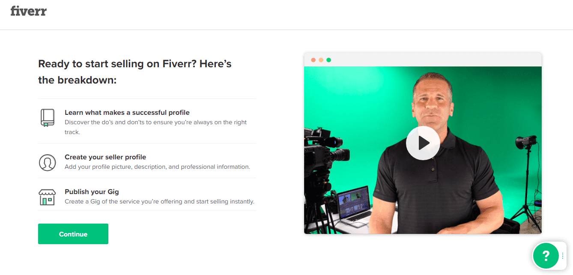
Task: Click the video thumbnail of the presenter
Action: point(423,150)
